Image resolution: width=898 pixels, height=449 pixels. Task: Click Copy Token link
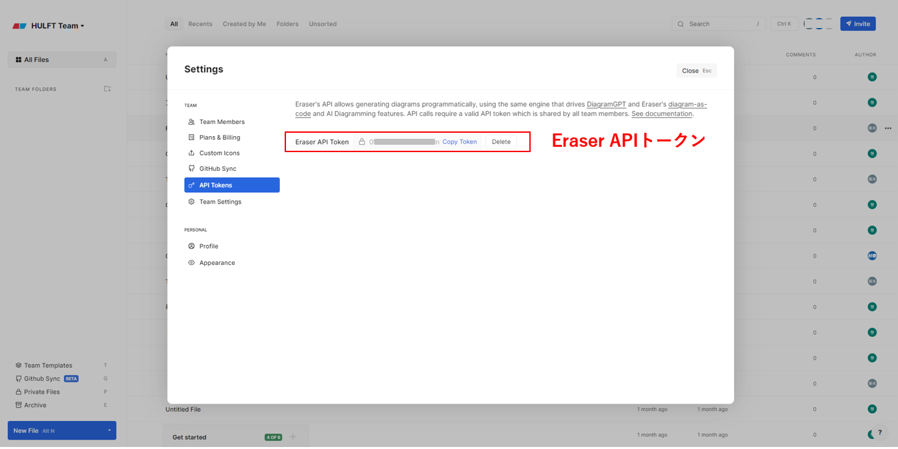459,142
